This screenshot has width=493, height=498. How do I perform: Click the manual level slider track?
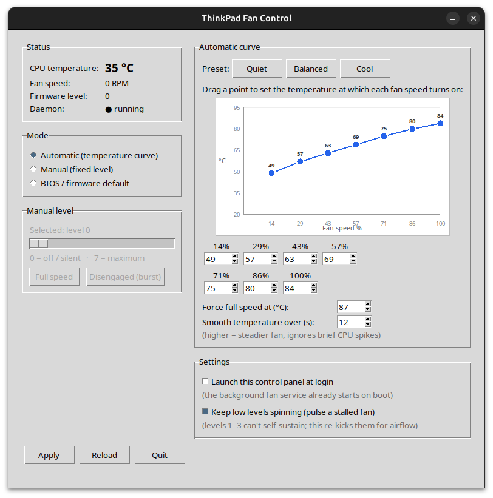(102, 244)
